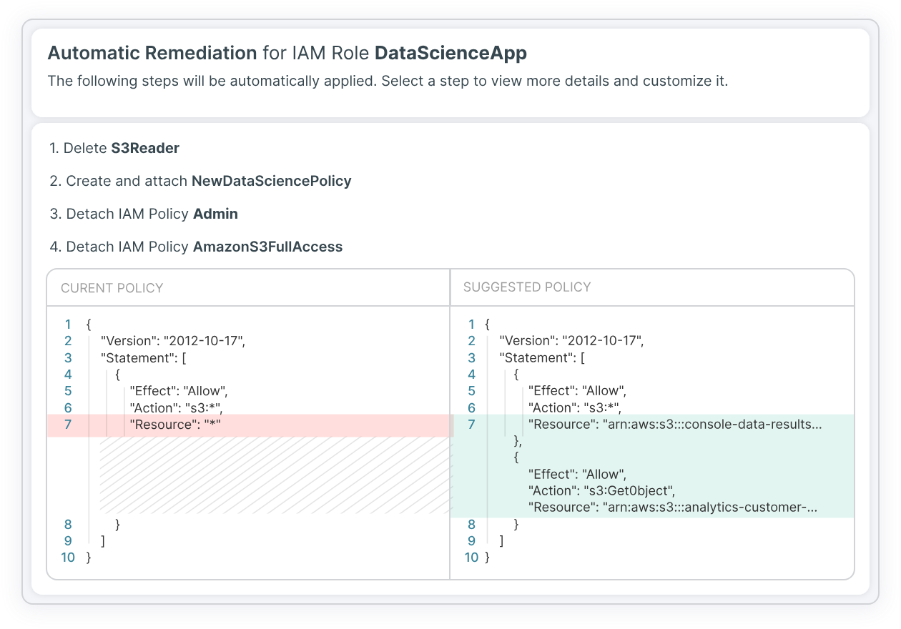Click the CURENT POLICY panel header
Image resolution: width=901 pixels, height=629 pixels.
click(112, 288)
